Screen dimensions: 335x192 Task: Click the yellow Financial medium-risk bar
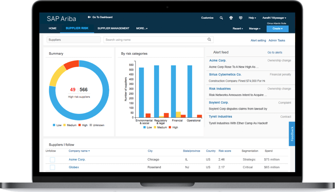[178, 114]
